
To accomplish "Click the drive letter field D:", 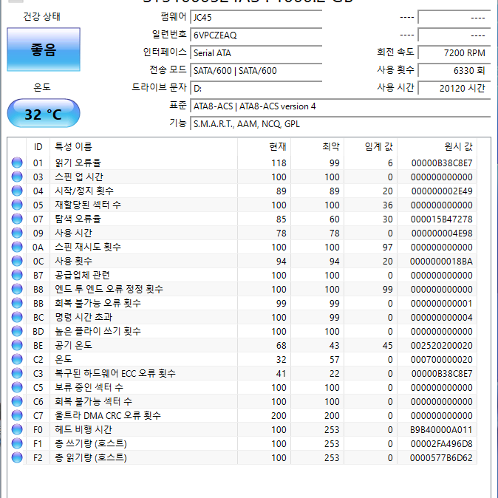I will click(x=256, y=88).
